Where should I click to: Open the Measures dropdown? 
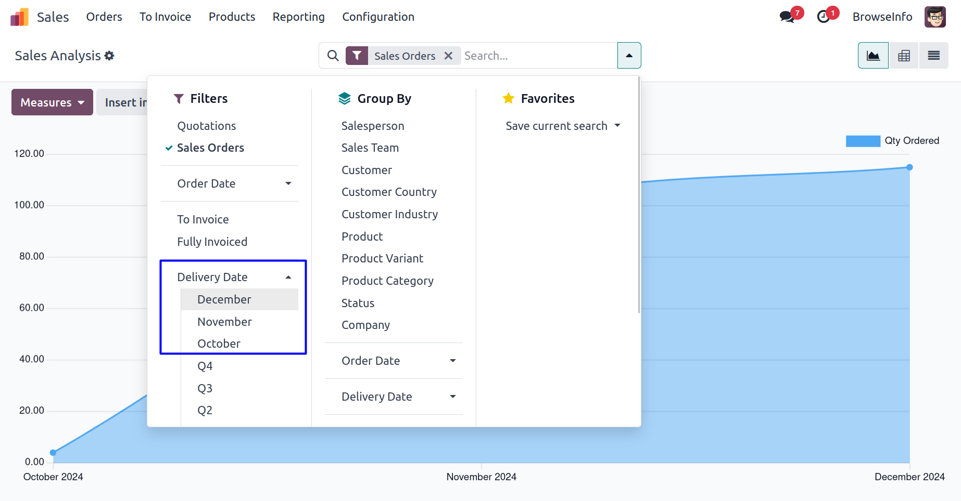(52, 102)
